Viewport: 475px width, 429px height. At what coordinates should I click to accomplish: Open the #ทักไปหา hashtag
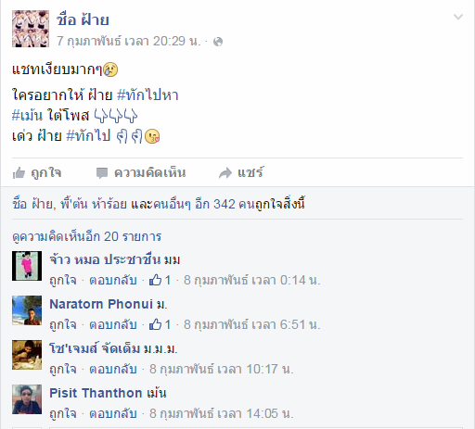click(x=148, y=95)
